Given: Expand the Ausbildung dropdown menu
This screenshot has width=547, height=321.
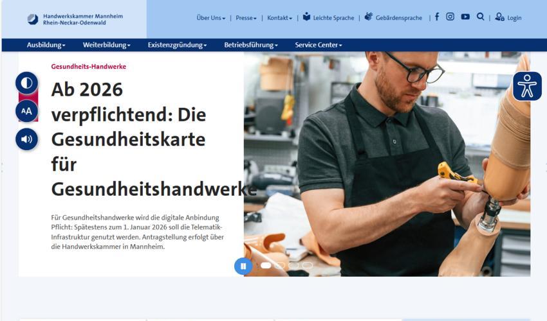Looking at the screenshot, I should tap(46, 45).
